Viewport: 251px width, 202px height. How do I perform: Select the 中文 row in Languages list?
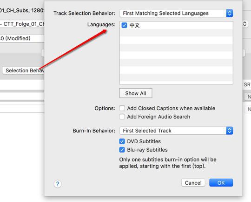[x=176, y=25]
